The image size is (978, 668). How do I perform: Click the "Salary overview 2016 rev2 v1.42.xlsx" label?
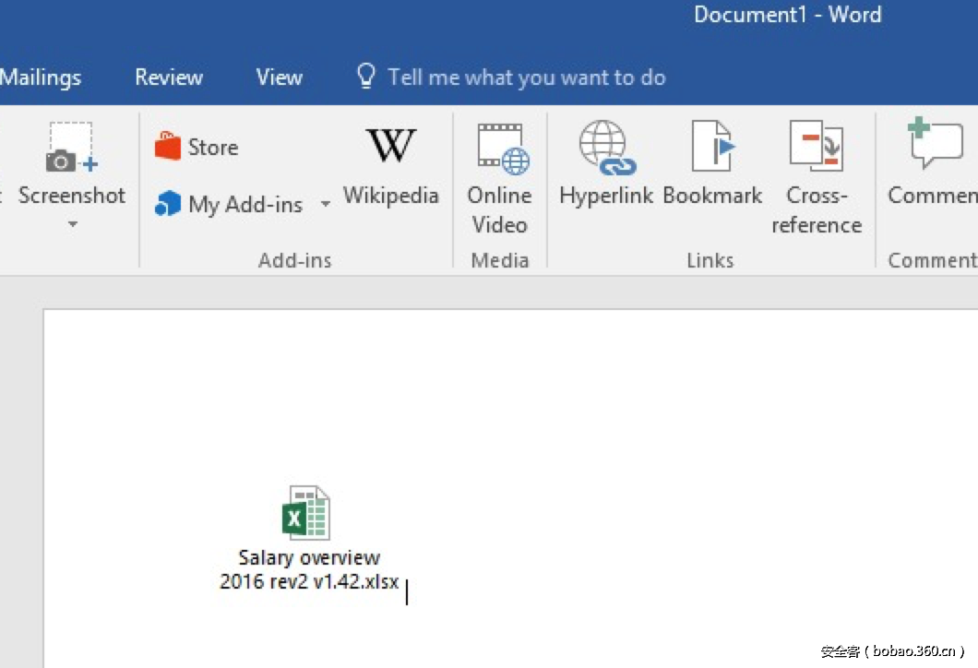pyautogui.click(x=309, y=570)
